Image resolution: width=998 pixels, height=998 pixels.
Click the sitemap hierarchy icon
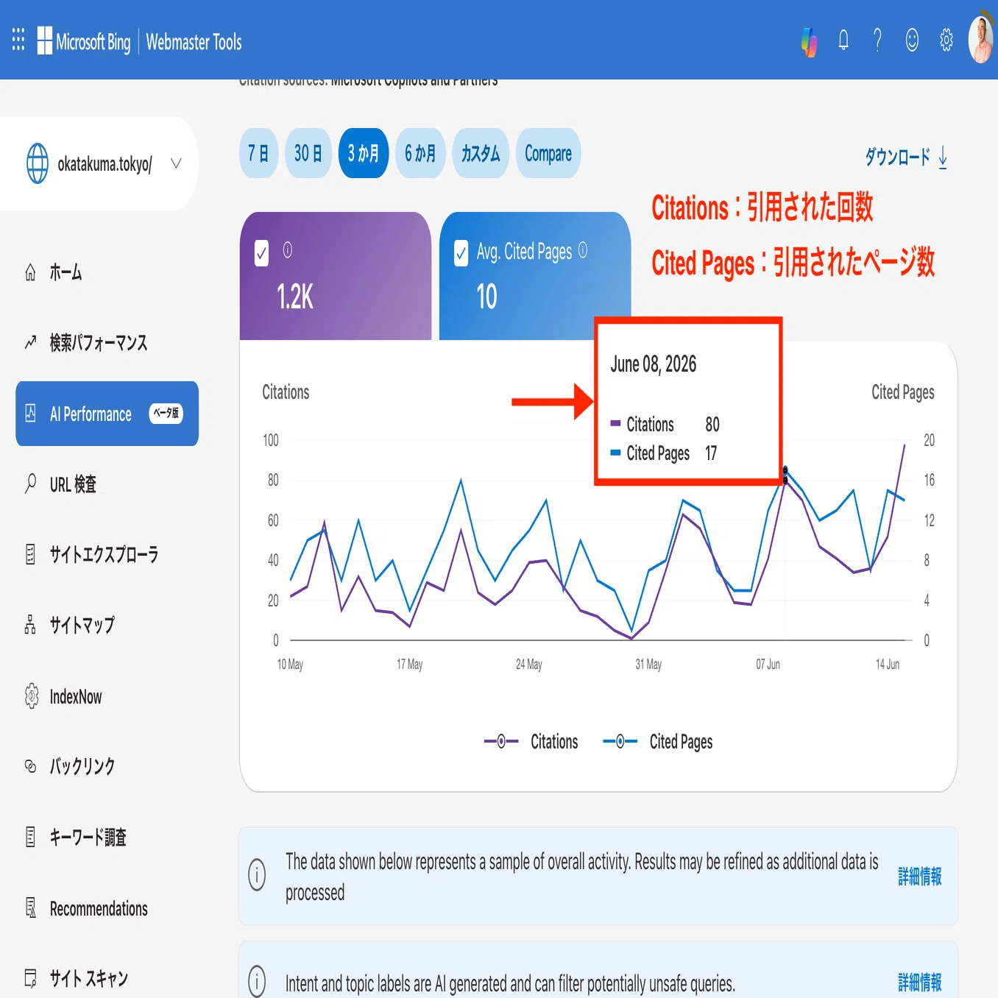click(x=30, y=625)
